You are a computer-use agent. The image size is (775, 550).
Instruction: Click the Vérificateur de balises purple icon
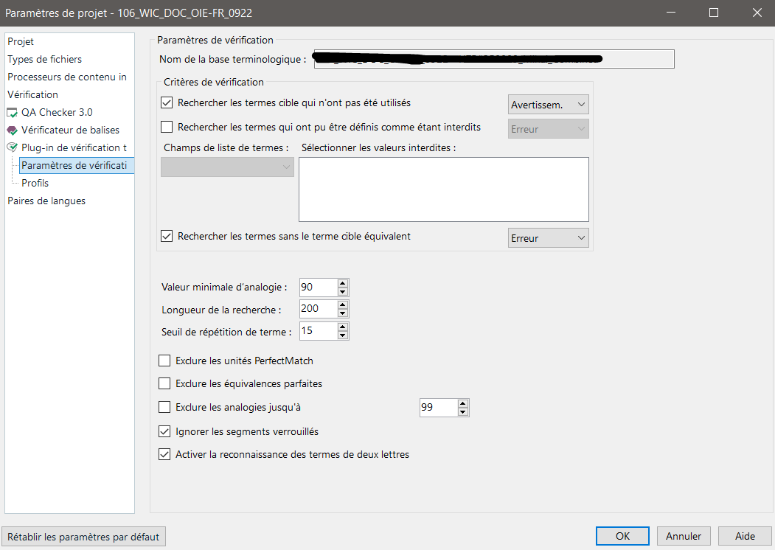pyautogui.click(x=13, y=130)
